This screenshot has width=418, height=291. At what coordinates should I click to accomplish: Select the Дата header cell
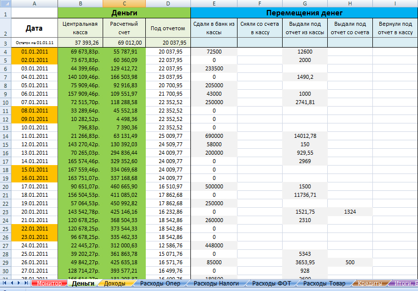(x=34, y=28)
